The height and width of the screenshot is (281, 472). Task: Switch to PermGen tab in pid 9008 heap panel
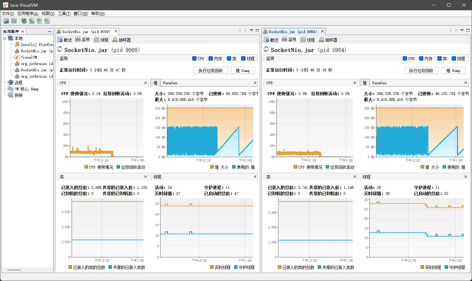[x=170, y=83]
